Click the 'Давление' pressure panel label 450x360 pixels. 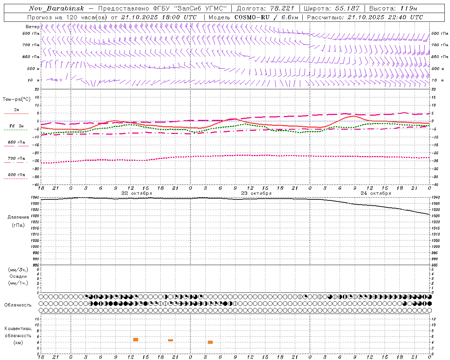point(18,217)
